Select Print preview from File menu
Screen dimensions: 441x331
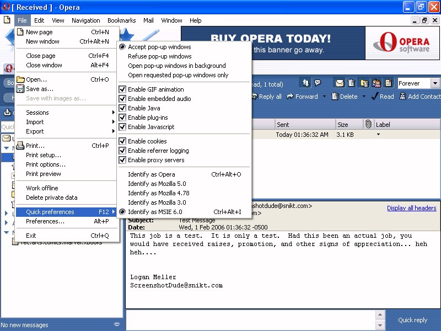[x=44, y=174]
